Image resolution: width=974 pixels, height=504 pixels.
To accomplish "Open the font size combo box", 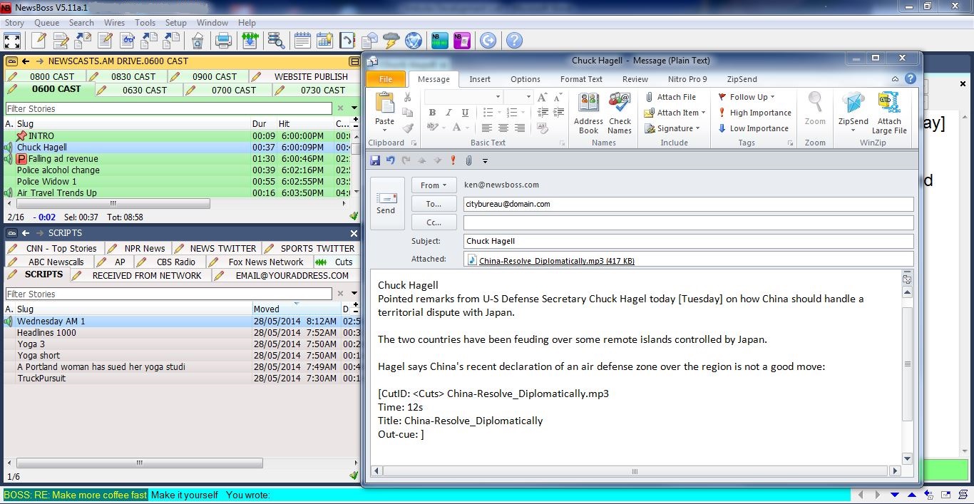I will pyautogui.click(x=517, y=97).
